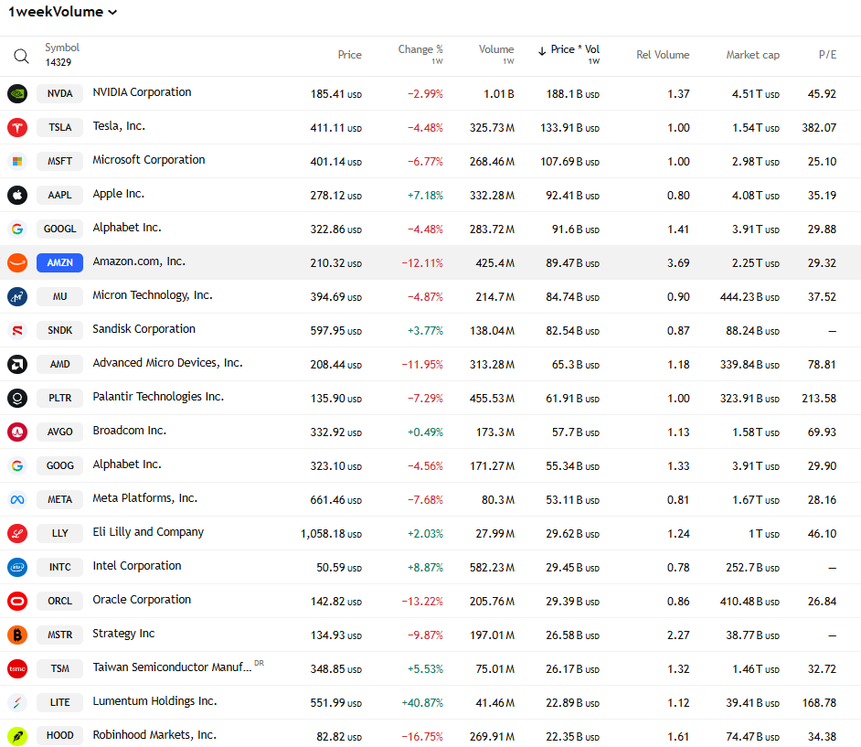This screenshot has width=861, height=747.
Task: Sort by Change % 1W column header
Action: (x=420, y=54)
